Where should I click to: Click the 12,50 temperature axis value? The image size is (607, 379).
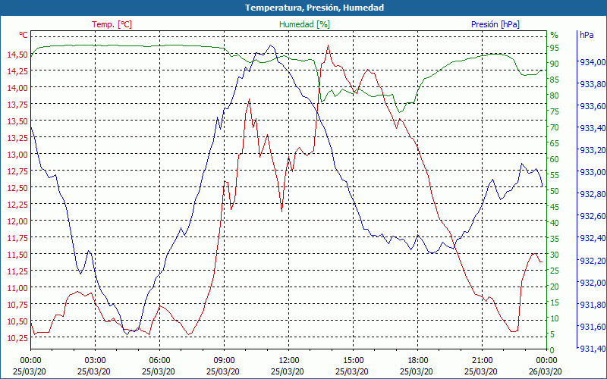tap(17, 187)
